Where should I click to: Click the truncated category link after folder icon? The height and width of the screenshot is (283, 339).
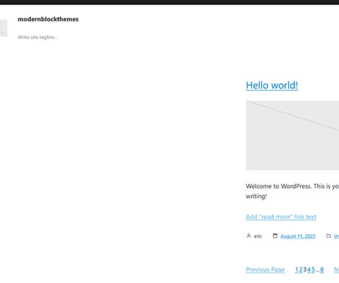(x=336, y=236)
